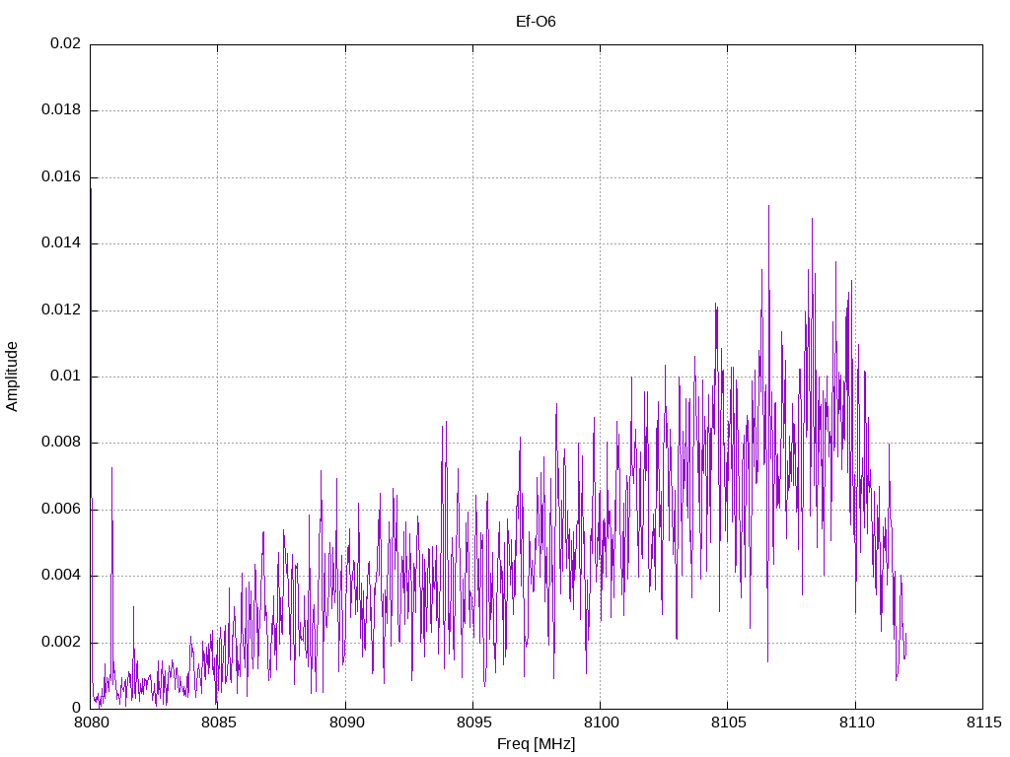Click the 0.016 y-axis tick label

61,177
